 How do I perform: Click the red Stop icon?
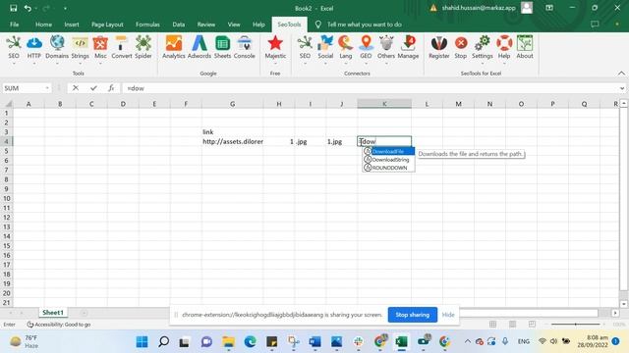461,48
